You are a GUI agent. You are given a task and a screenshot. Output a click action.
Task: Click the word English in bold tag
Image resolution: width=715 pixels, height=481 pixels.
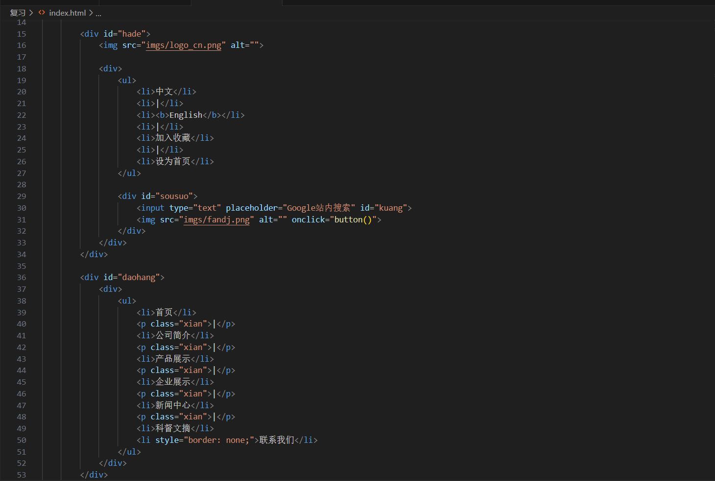coord(186,115)
